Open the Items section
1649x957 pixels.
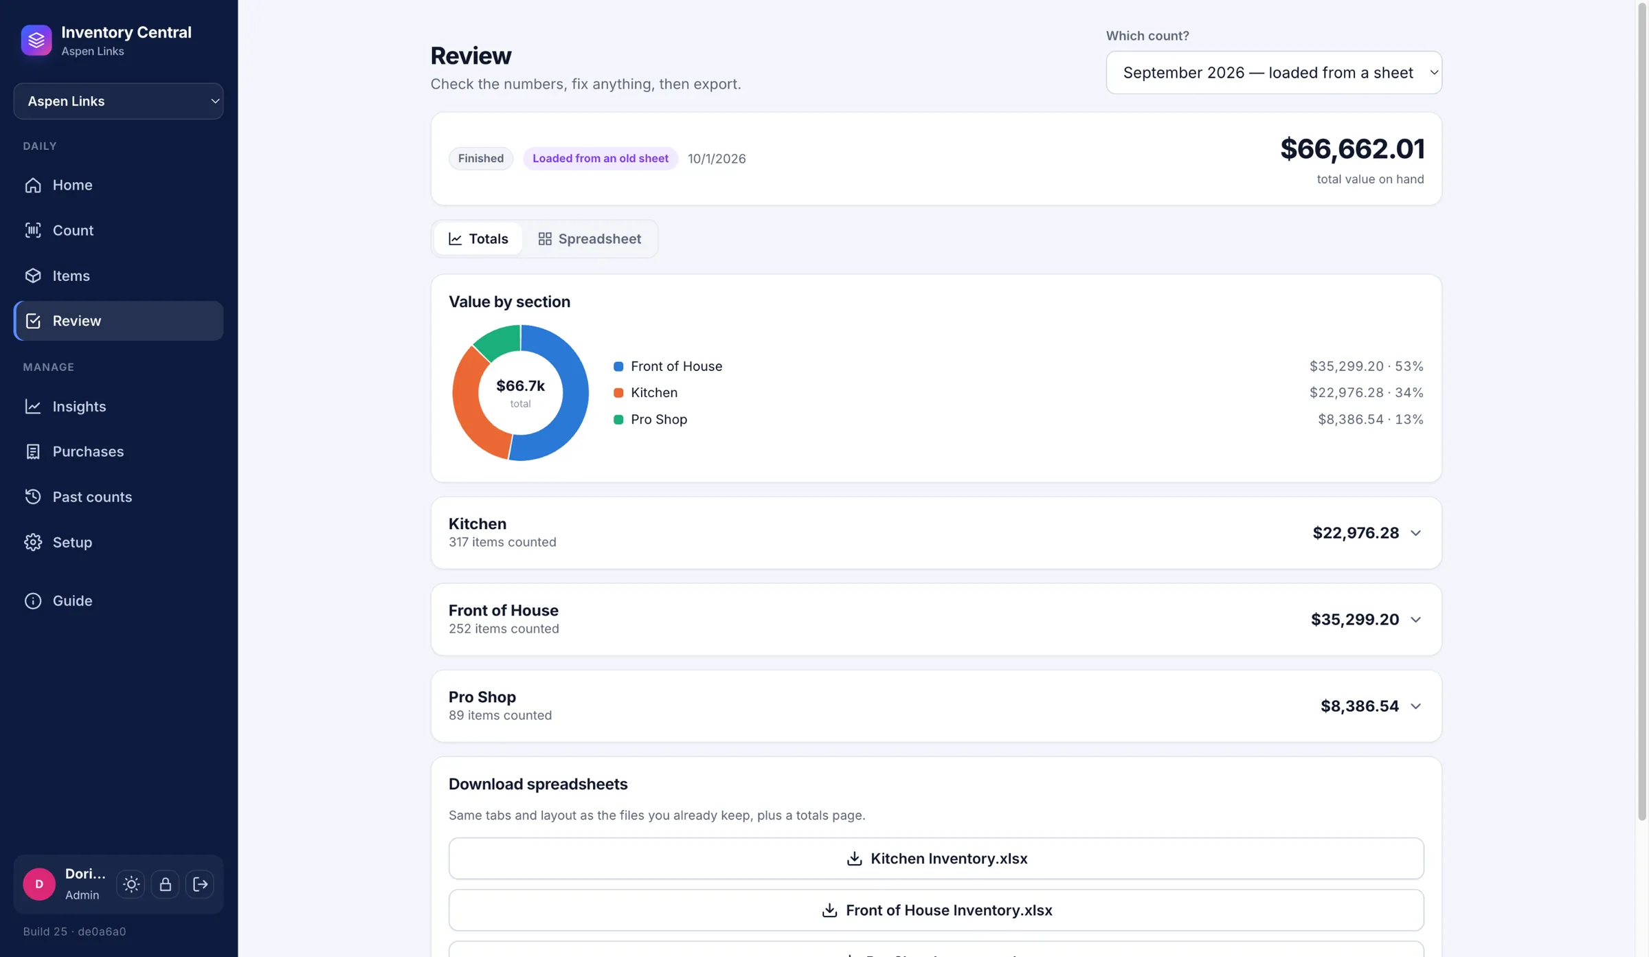coord(118,275)
